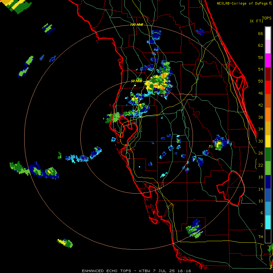Click the [K FT] units label

pos(256,21)
